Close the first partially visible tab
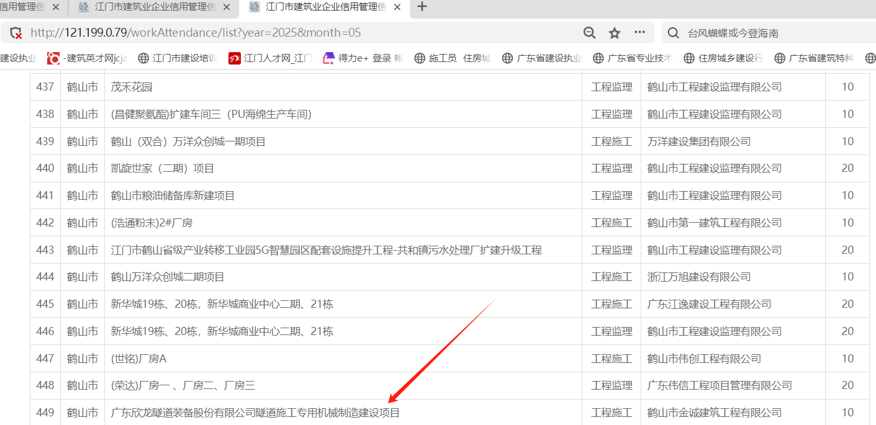This screenshot has width=876, height=425. [x=56, y=7]
